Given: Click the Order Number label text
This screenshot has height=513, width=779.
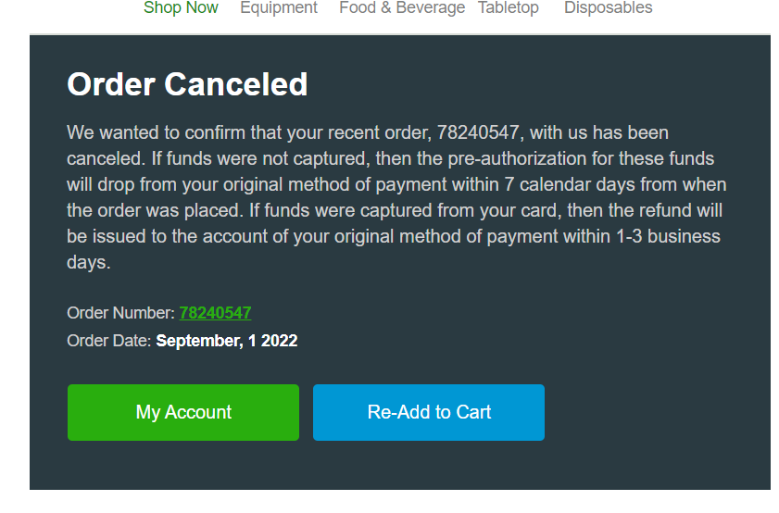Looking at the screenshot, I should click(120, 313).
